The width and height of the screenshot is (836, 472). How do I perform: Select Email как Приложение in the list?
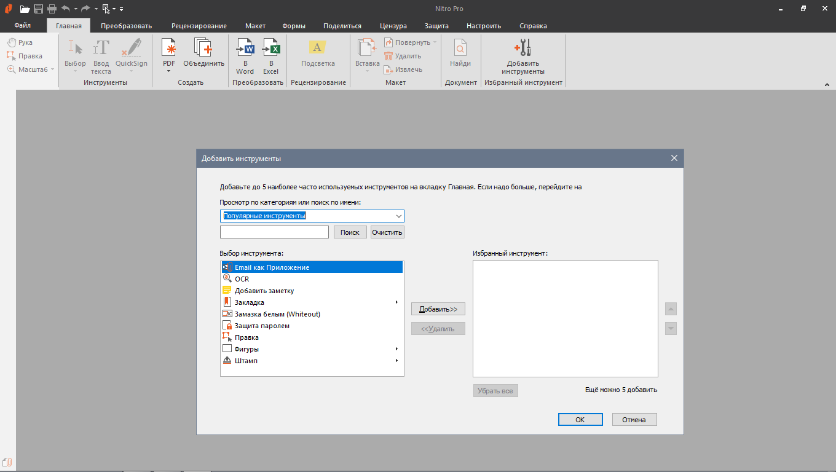[312, 267]
